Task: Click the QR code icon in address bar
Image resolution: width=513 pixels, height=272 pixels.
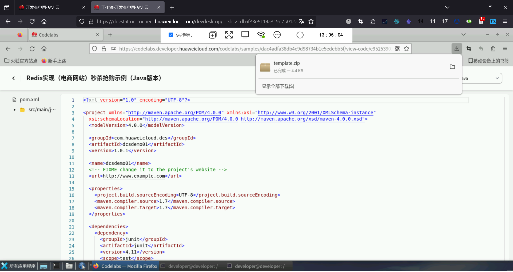Action: click(397, 49)
